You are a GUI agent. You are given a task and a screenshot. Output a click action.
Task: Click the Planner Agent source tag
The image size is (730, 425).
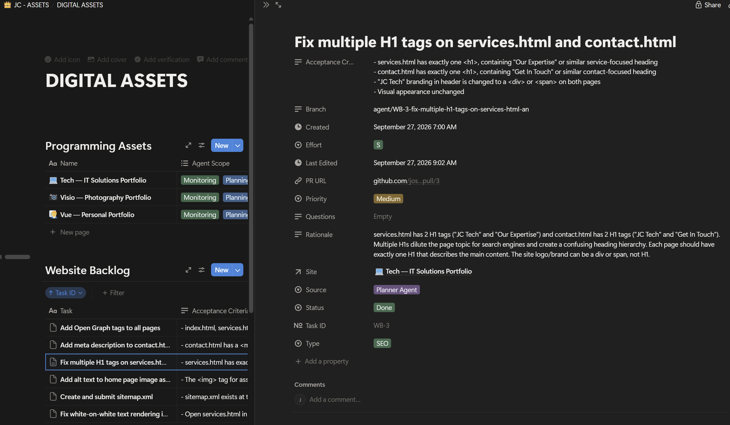[396, 290]
